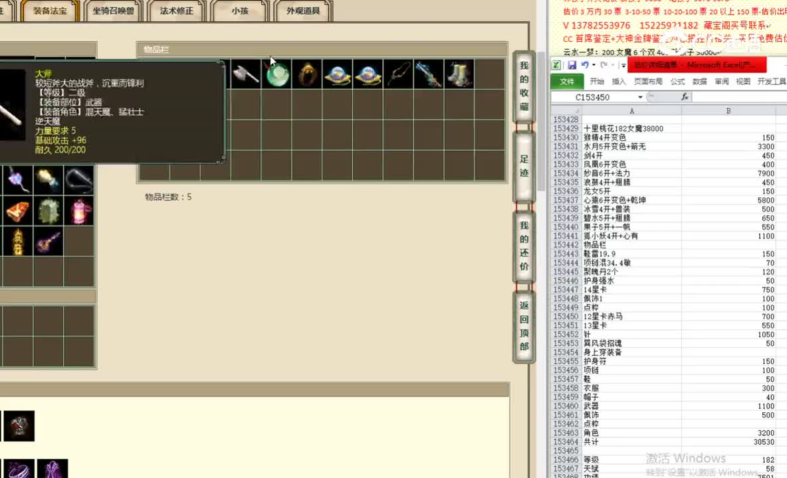Open the Excel 审阅 ribbon tab
The height and width of the screenshot is (478, 787).
[722, 81]
